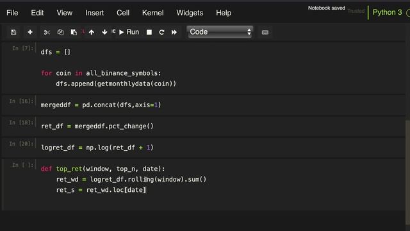Viewport: 410px width, 231px height.
Task: Click the def top_ret function definition line
Action: [x=102, y=169]
